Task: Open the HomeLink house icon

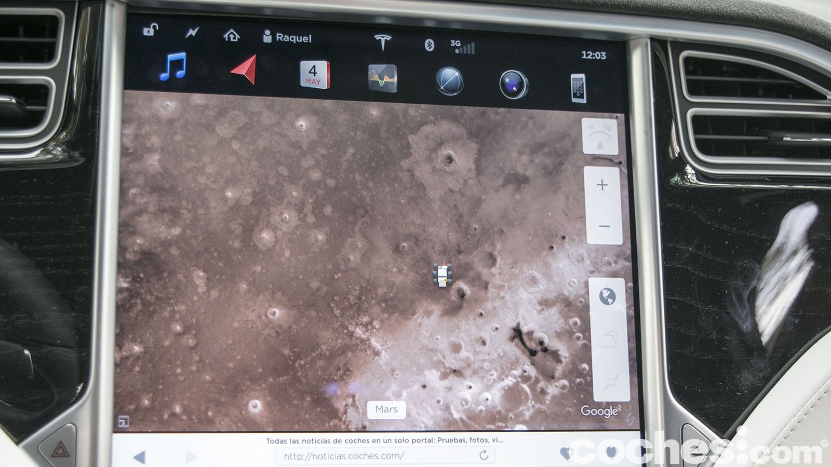Action: (231, 35)
